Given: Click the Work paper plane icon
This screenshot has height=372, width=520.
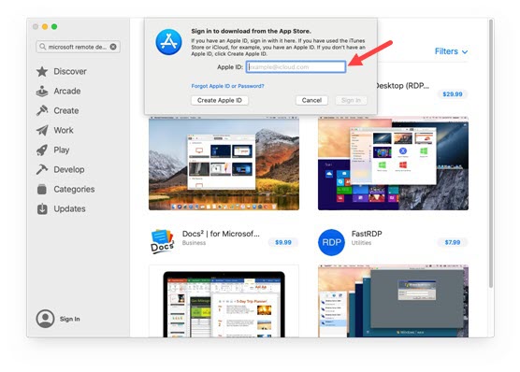Looking at the screenshot, I should coord(42,130).
